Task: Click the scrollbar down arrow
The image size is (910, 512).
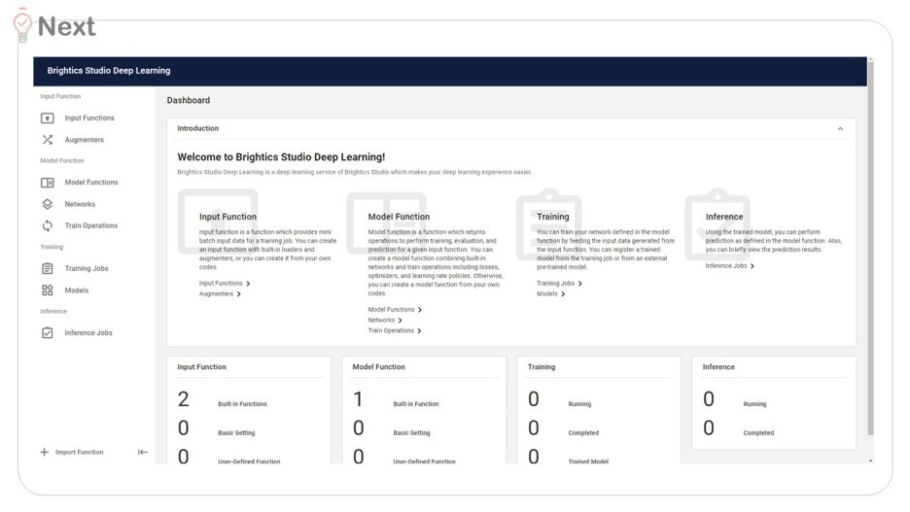Action: pos(870,461)
